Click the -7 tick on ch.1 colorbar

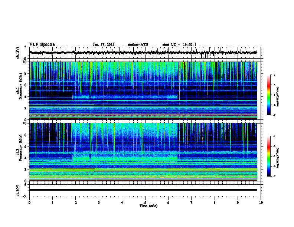[274, 115]
